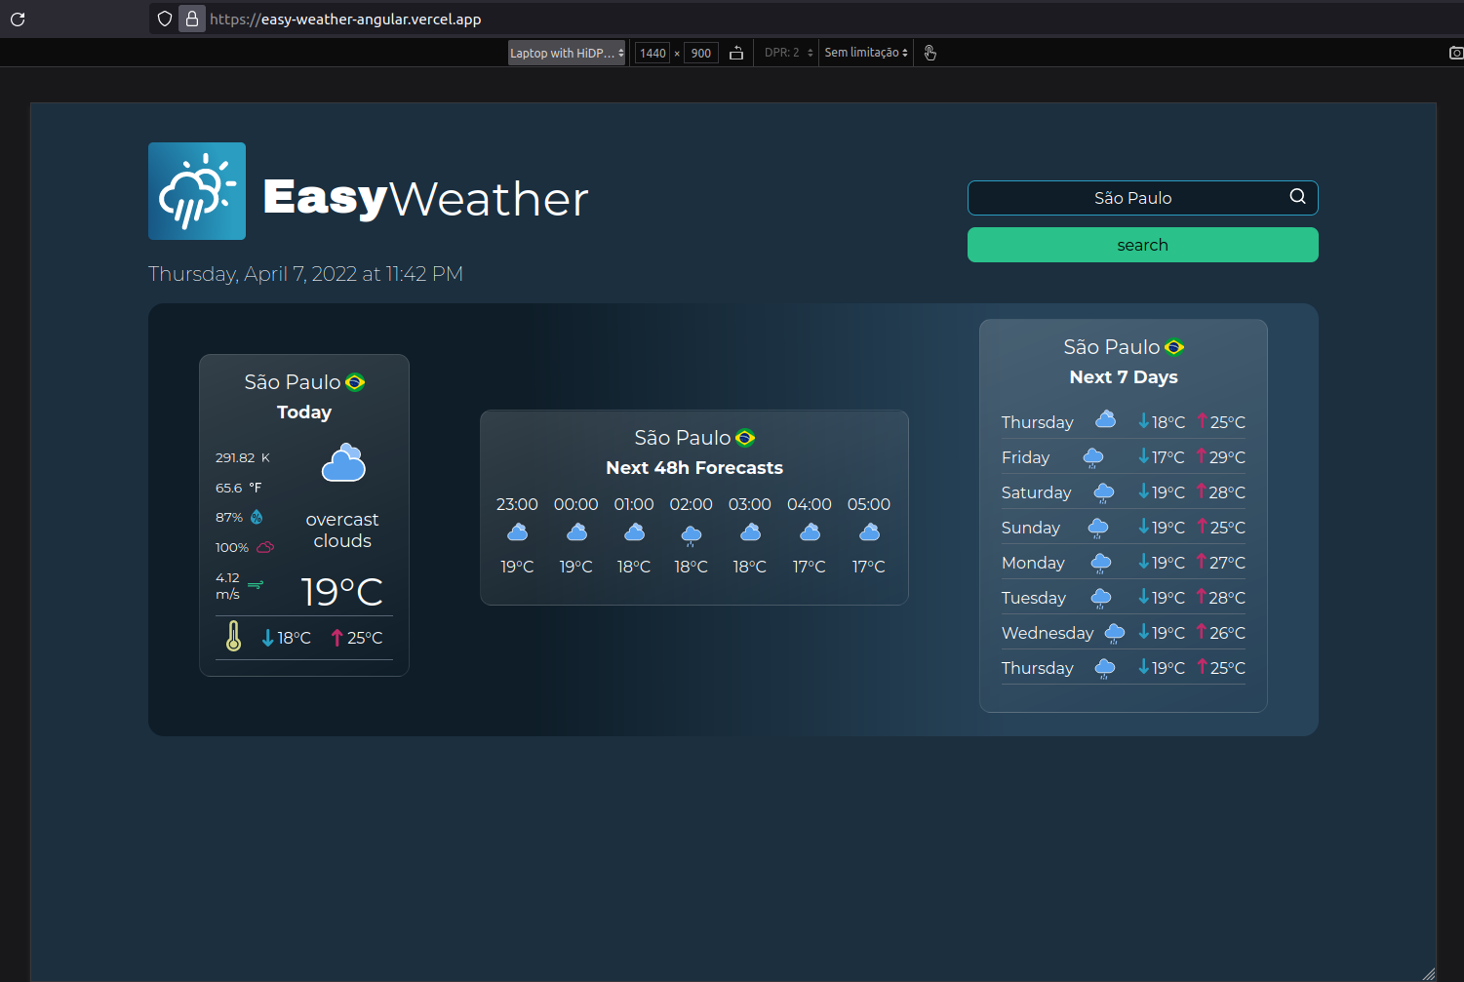1464x982 pixels.
Task: Click the humidity droplet icon on the Today card
Action: [x=256, y=517]
